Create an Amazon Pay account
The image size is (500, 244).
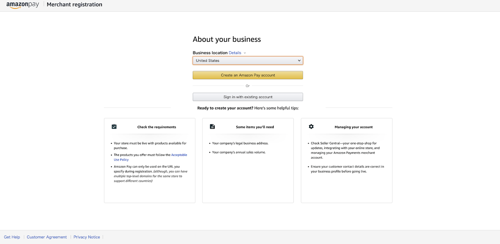tap(248, 75)
